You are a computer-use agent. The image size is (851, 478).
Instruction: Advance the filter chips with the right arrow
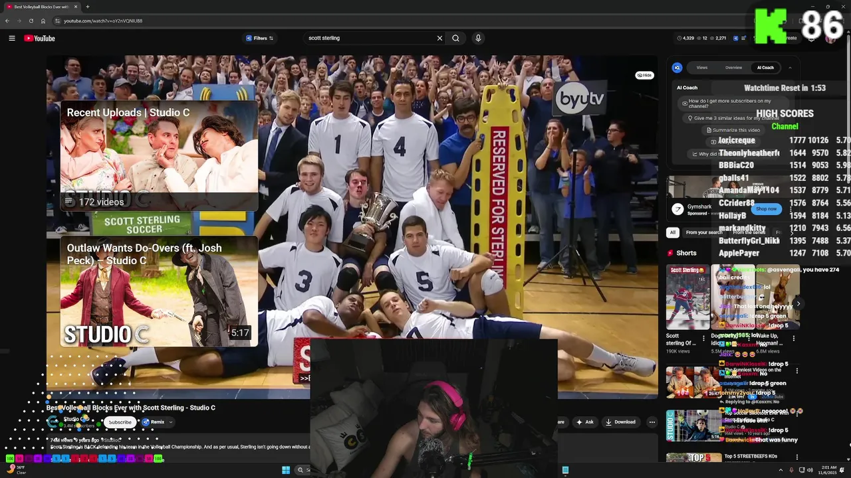(x=793, y=232)
